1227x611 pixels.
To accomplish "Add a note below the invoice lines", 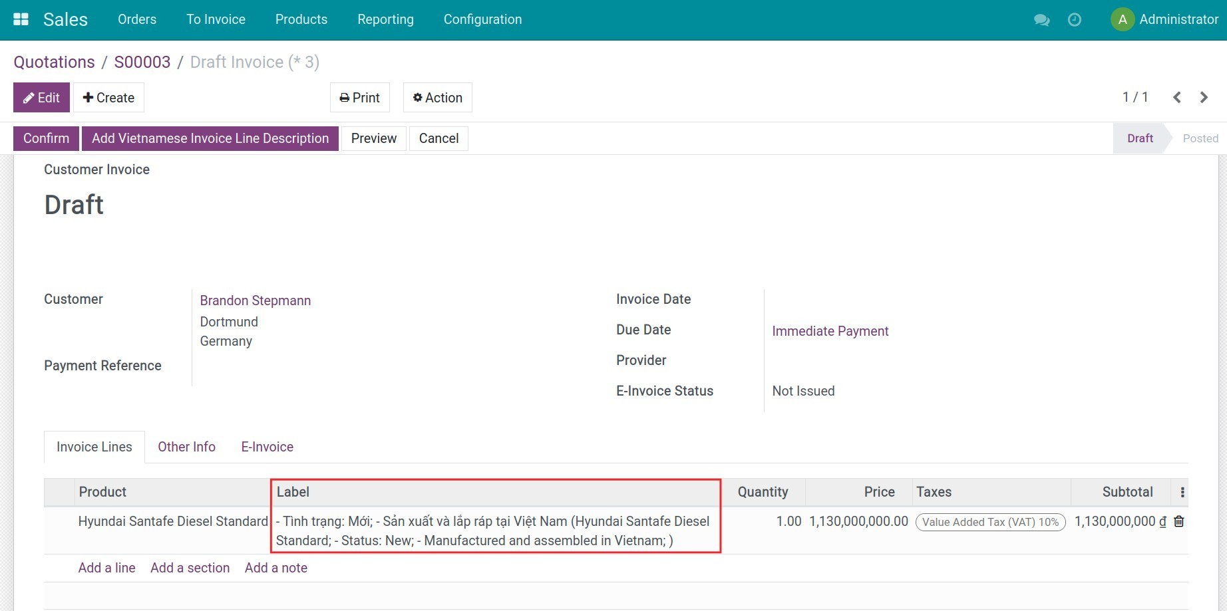I will pyautogui.click(x=275, y=567).
